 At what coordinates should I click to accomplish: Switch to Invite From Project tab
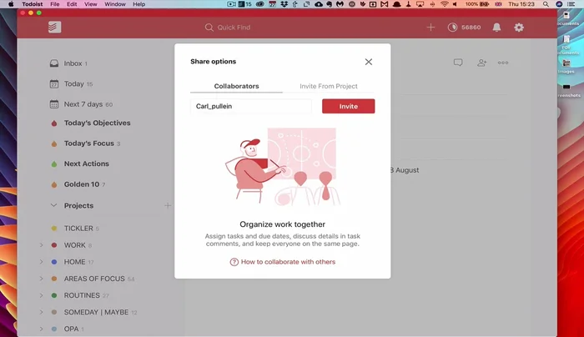pos(329,86)
